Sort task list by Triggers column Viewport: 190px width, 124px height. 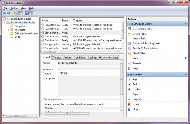point(97,20)
